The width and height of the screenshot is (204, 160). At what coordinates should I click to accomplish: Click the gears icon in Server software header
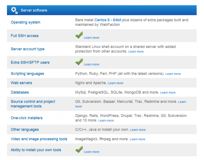coord(14,10)
